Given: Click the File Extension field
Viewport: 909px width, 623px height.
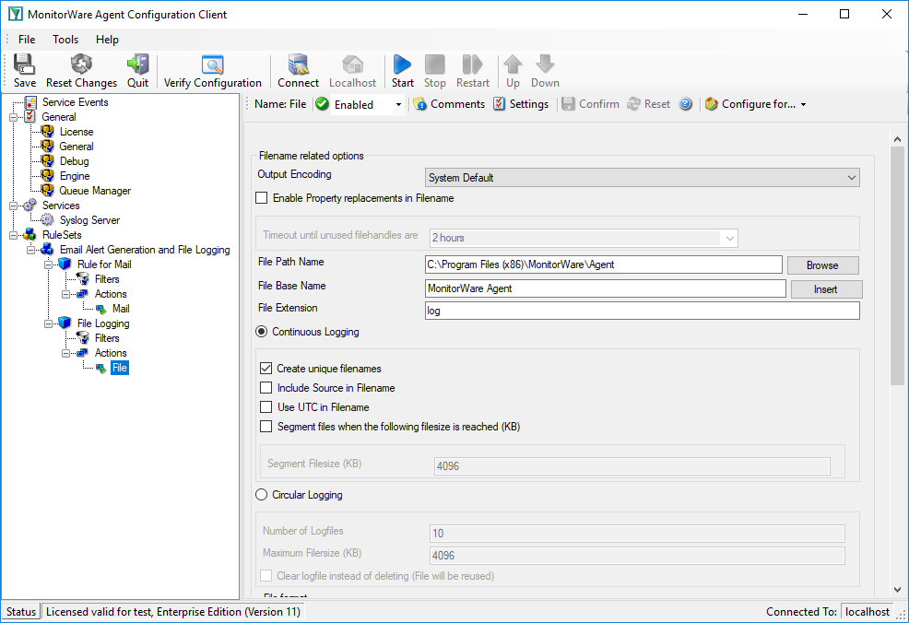Looking at the screenshot, I should pos(643,311).
